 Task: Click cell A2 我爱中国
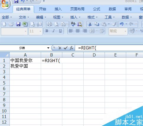(25, 66)
